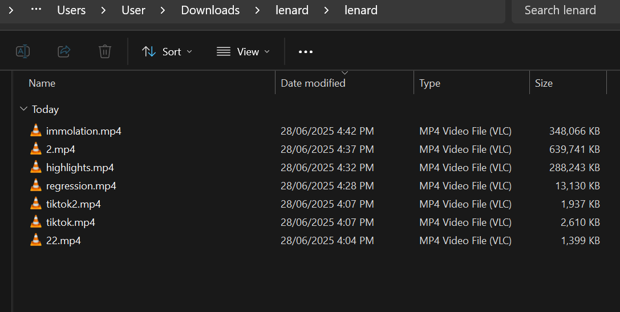The image size is (620, 312).
Task: Click Type cell of 22.mp4 row
Action: click(x=465, y=241)
